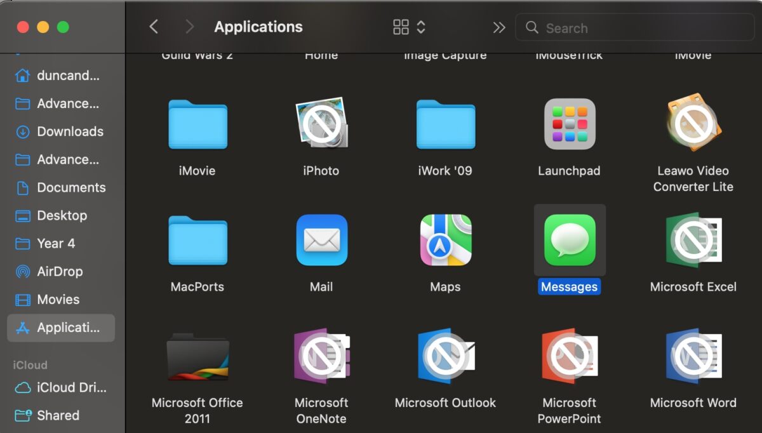Expand the hidden toolbar items chevron
Viewport: 762px width, 433px height.
pos(499,27)
